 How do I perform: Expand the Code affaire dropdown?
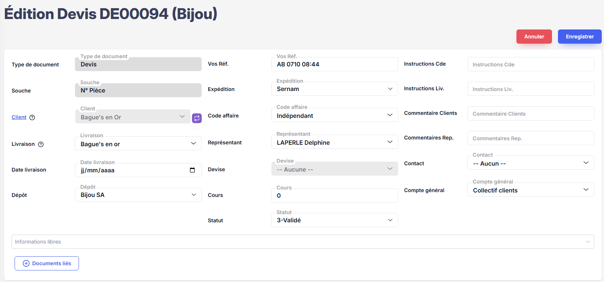tap(334, 116)
